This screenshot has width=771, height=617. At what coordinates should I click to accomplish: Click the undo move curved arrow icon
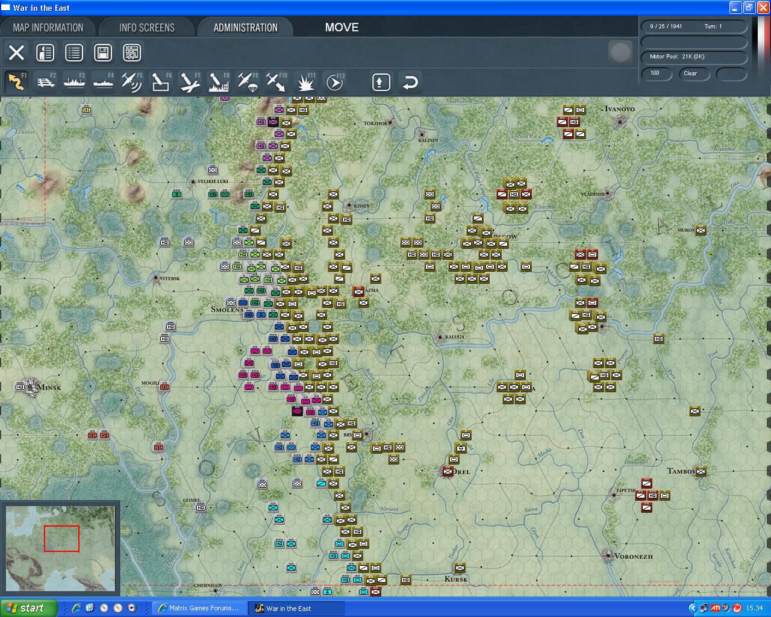coord(410,82)
